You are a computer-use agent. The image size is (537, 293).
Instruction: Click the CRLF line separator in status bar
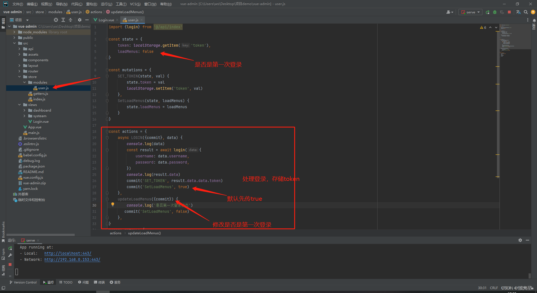[x=494, y=288]
